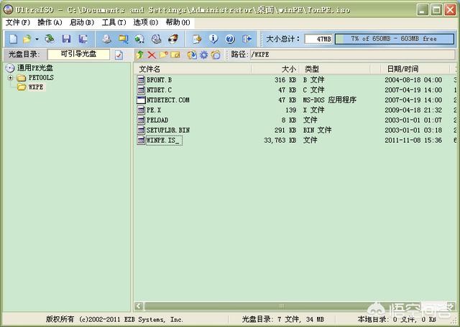
Task: Click the Burn CD/DVD image flame icon
Action: pyautogui.click(x=172, y=39)
